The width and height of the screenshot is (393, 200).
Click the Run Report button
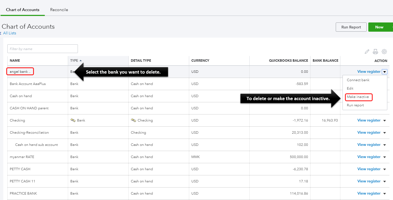(x=351, y=27)
